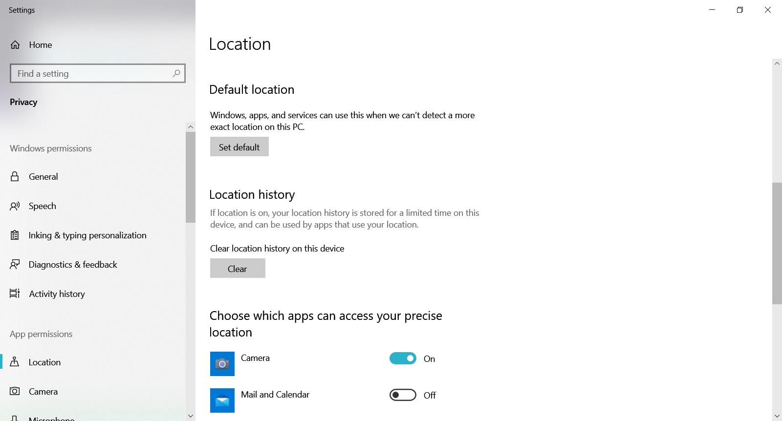Viewport: 782px width, 421px height.
Task: Close the Settings window
Action: tap(768, 10)
